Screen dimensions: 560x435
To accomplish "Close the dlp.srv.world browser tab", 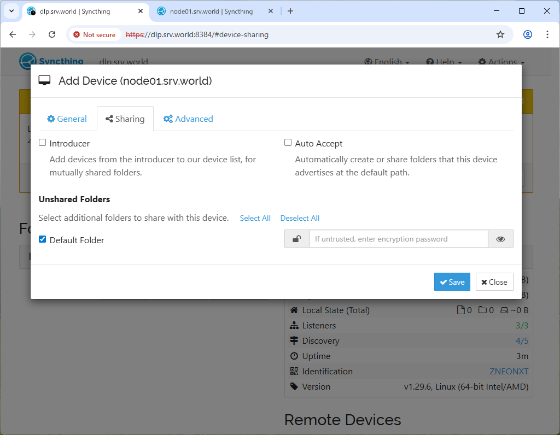I will tap(141, 11).
